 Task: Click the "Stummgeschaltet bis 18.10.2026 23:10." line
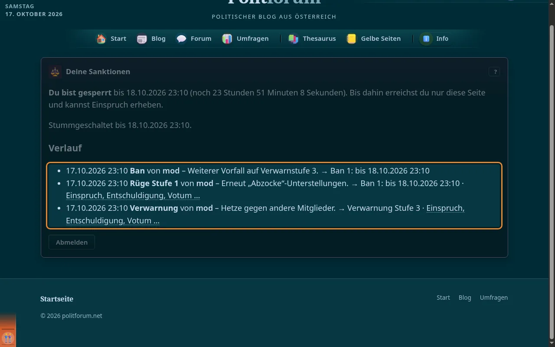120,125
